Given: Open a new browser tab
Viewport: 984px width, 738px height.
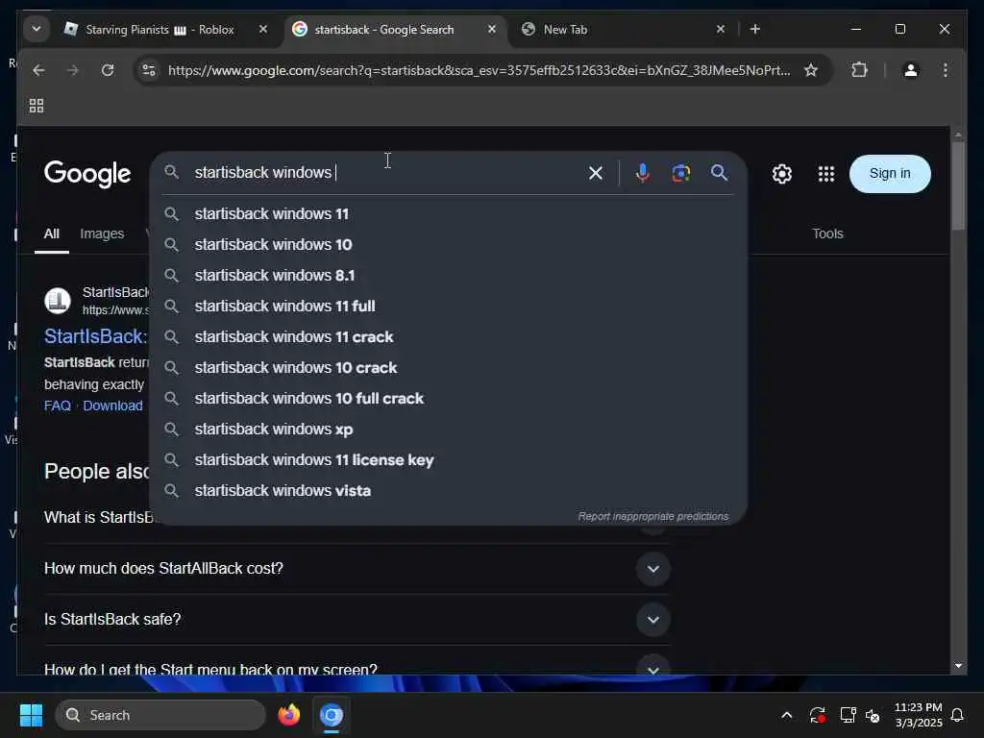Looking at the screenshot, I should [x=755, y=29].
